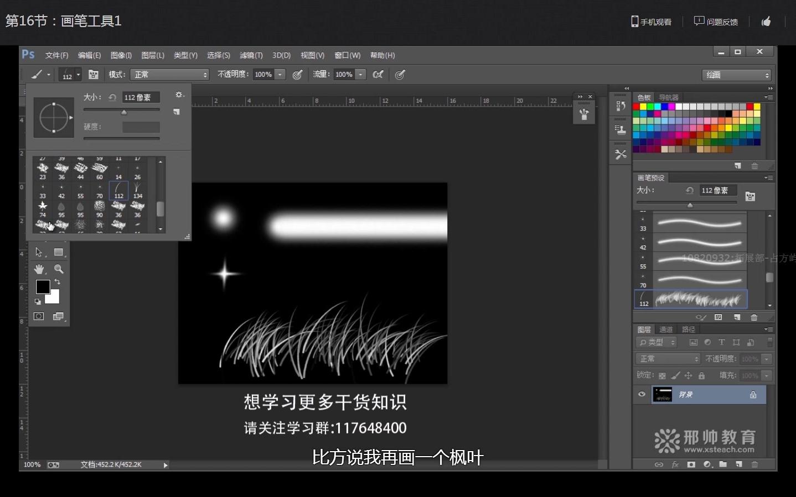Viewport: 796px width, 497px height.
Task: Filter layers by type layers
Action: (x=722, y=342)
